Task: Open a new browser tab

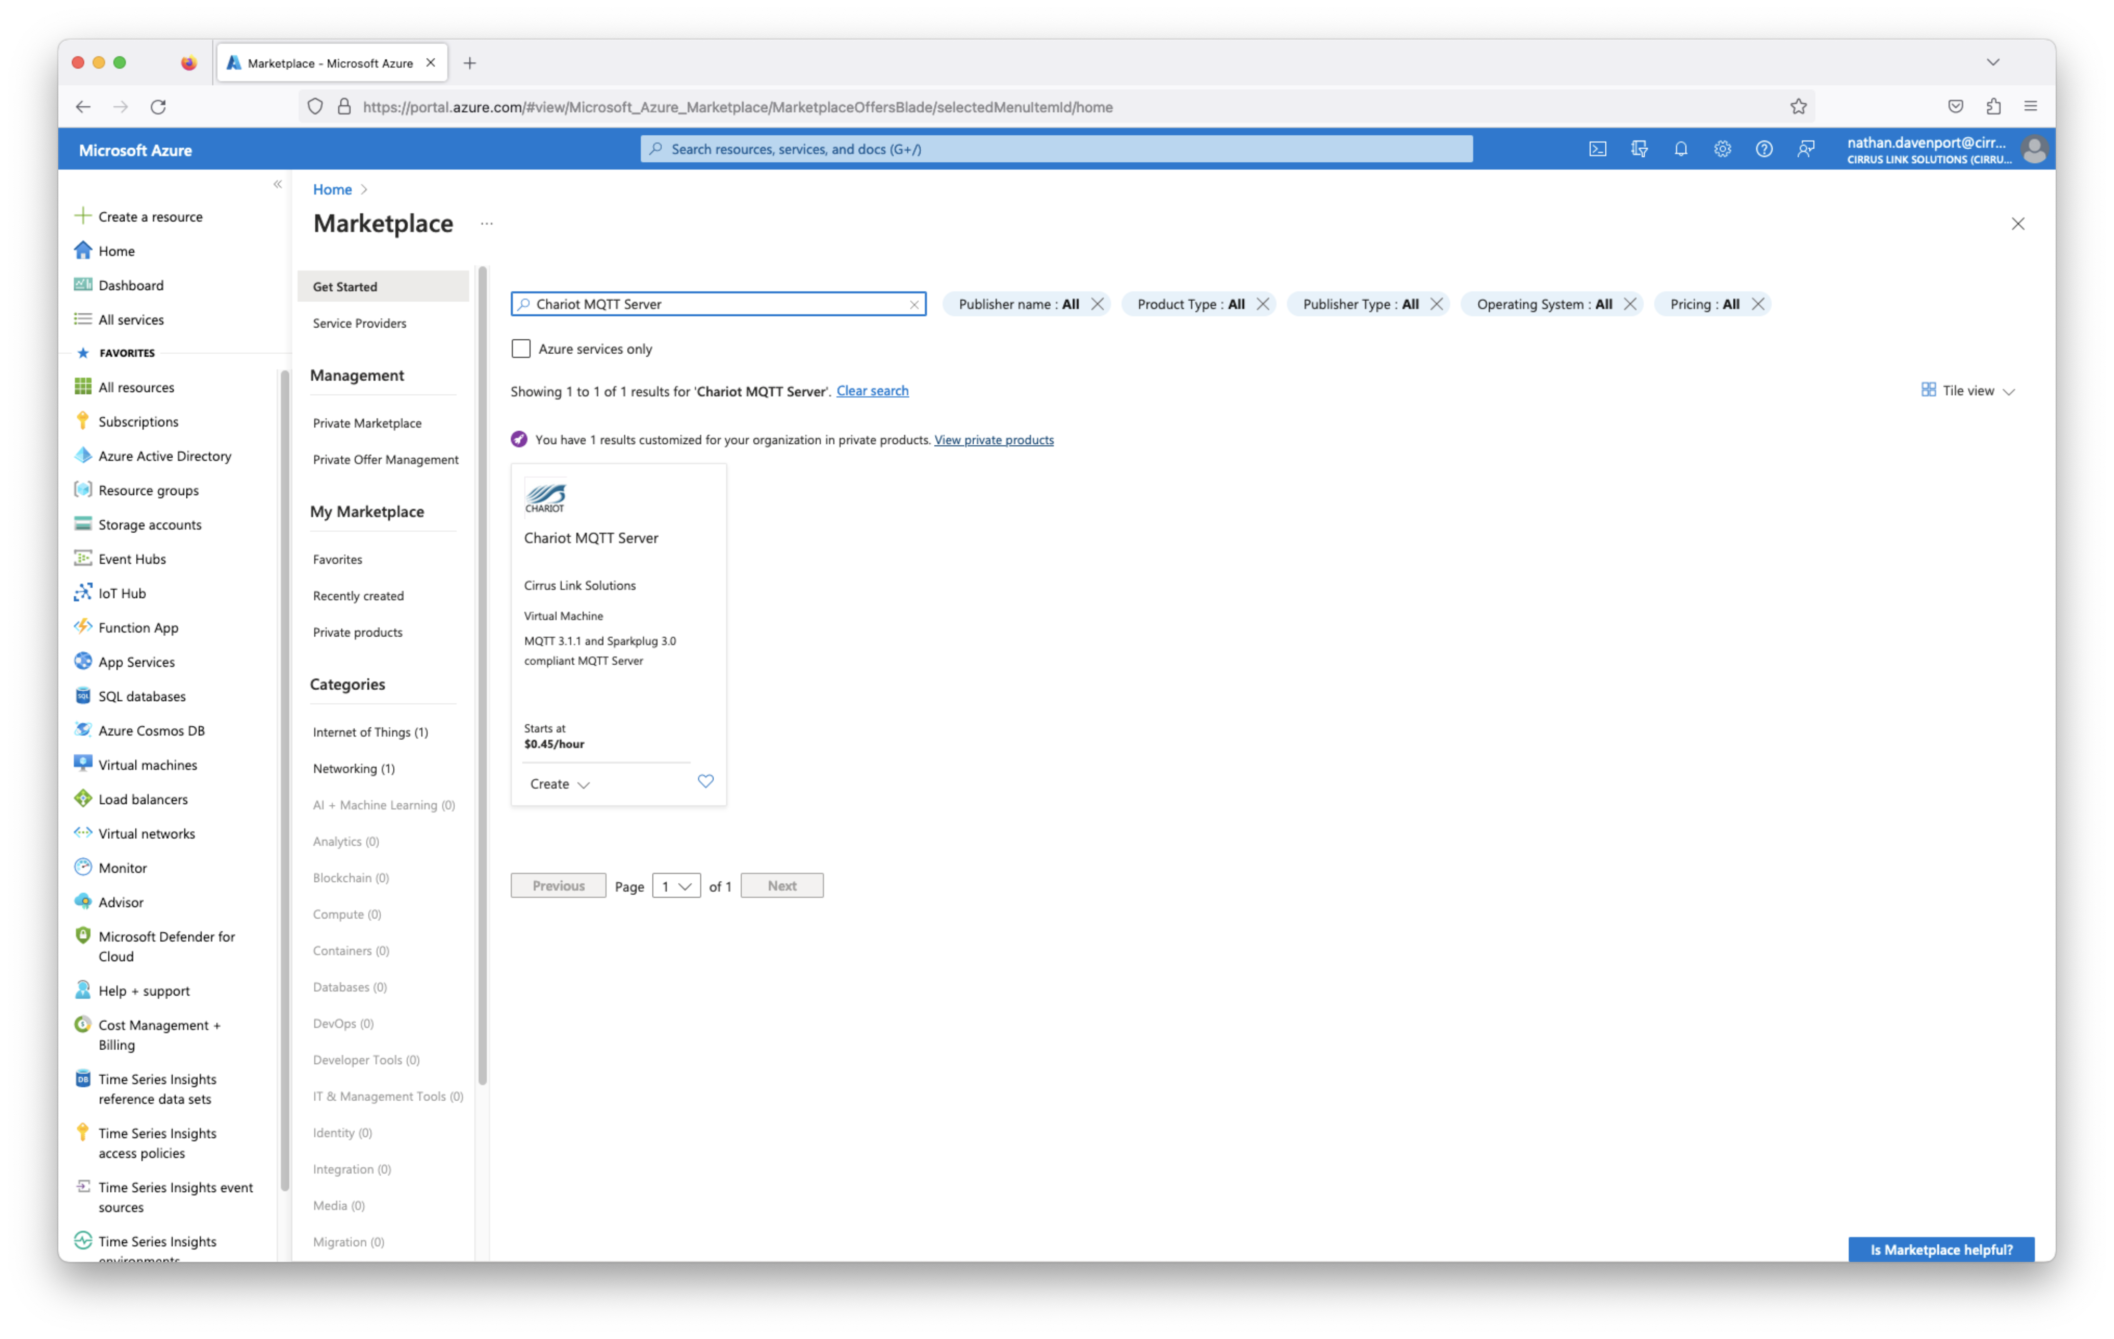Action: (470, 62)
